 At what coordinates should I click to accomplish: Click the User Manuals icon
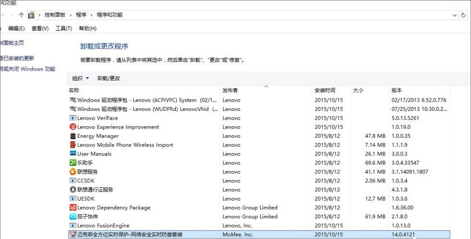[x=73, y=154]
